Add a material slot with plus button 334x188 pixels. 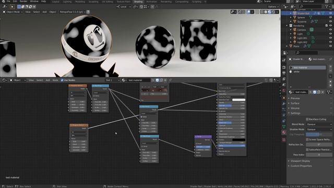330,67
